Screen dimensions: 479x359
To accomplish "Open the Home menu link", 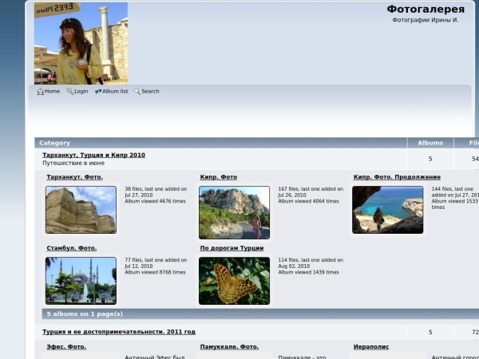I will click(x=52, y=92).
